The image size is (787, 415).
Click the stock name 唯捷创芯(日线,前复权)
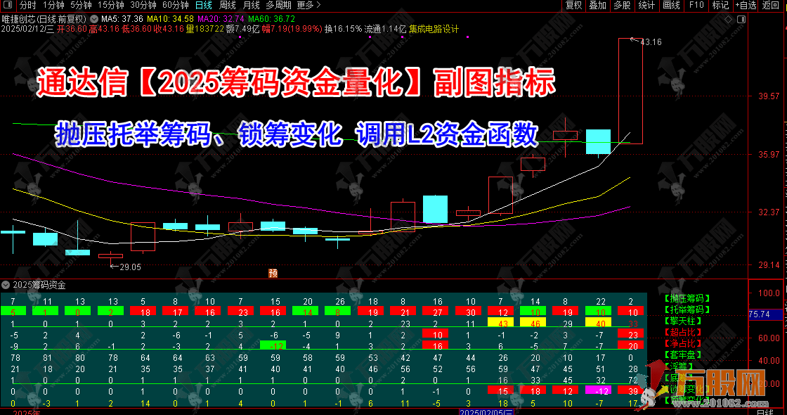44,18
